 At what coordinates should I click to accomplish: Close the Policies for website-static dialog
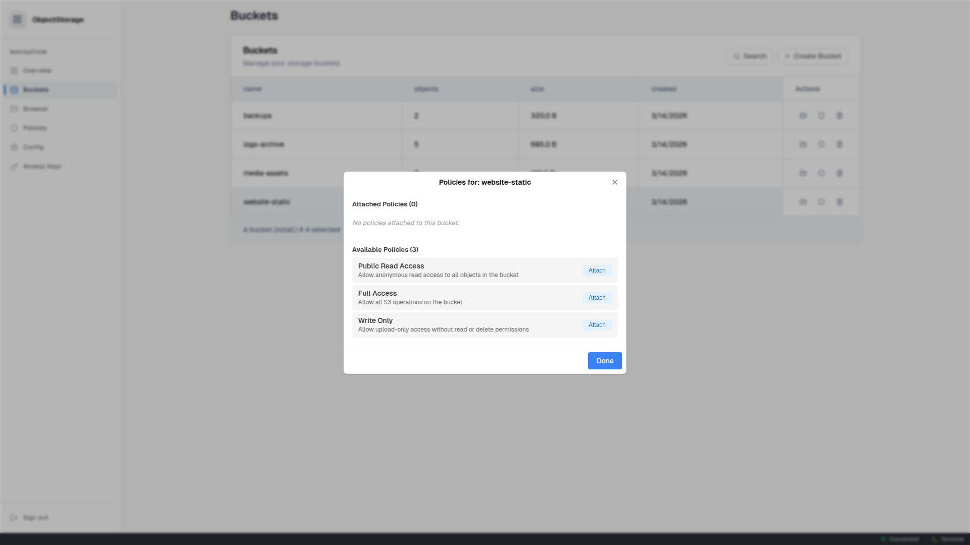[614, 182]
